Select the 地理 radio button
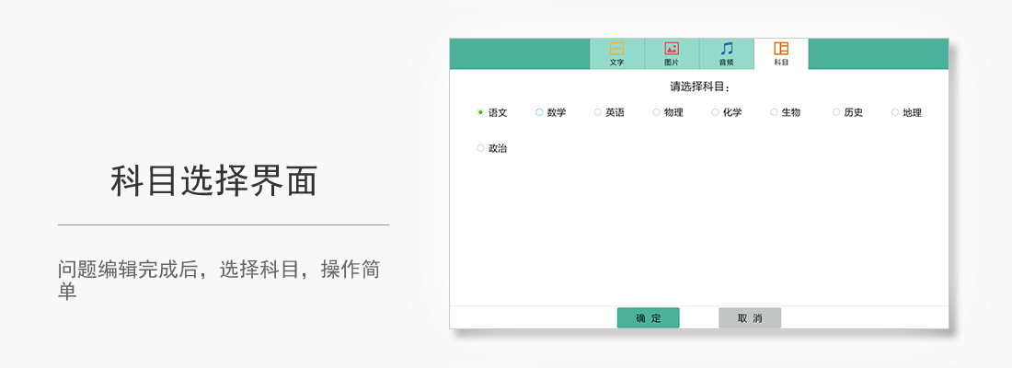Viewport: 1012px width, 368px height. [x=895, y=112]
